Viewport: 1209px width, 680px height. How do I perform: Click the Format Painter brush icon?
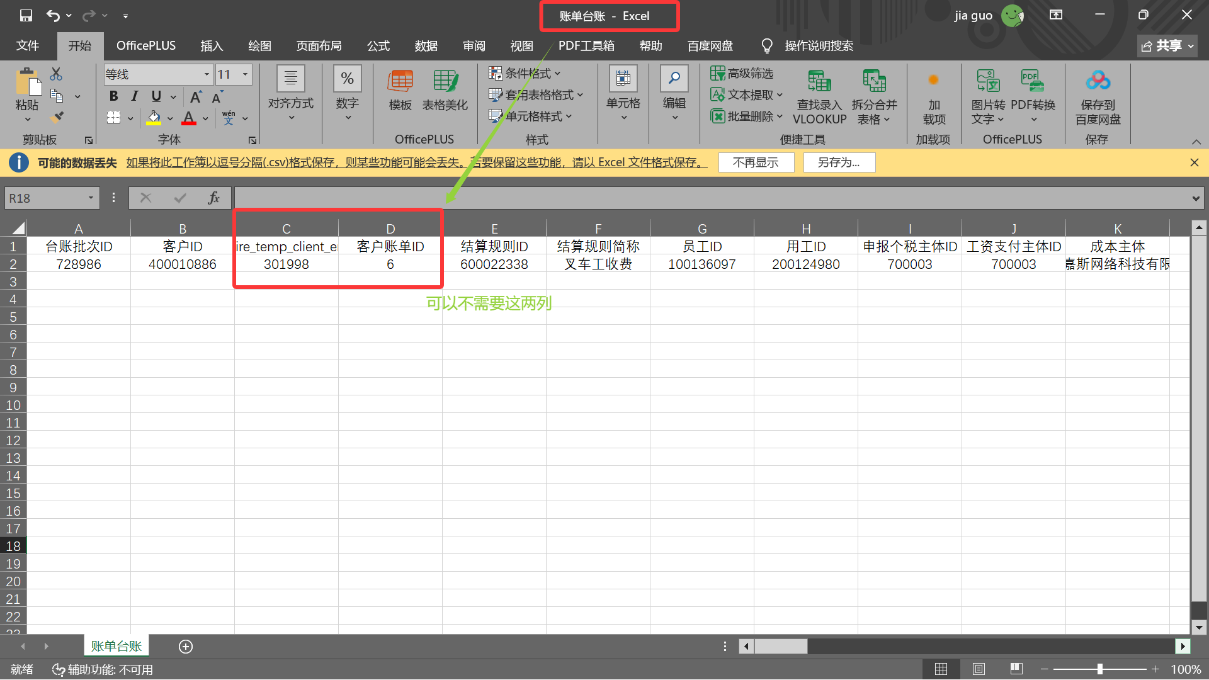[x=57, y=117]
